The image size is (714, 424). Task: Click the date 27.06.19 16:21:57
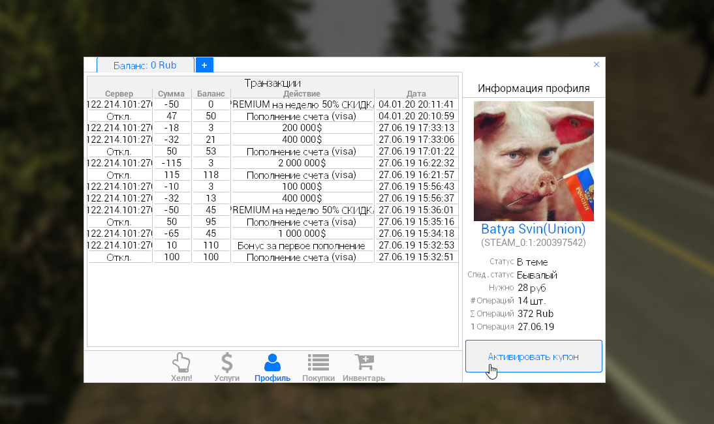[x=416, y=175]
